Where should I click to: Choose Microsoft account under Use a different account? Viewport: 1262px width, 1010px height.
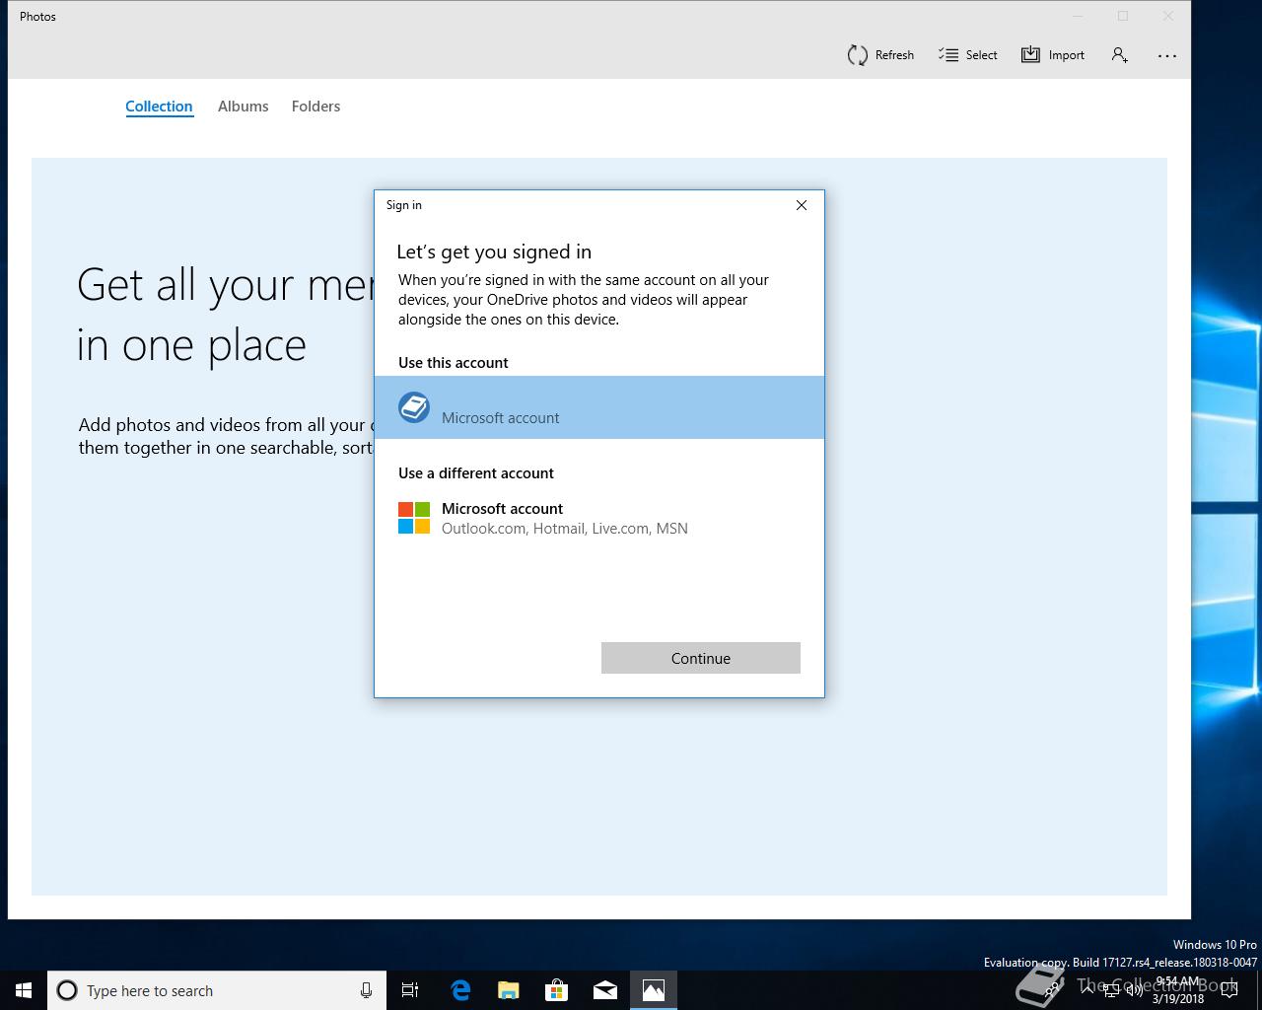tap(599, 518)
